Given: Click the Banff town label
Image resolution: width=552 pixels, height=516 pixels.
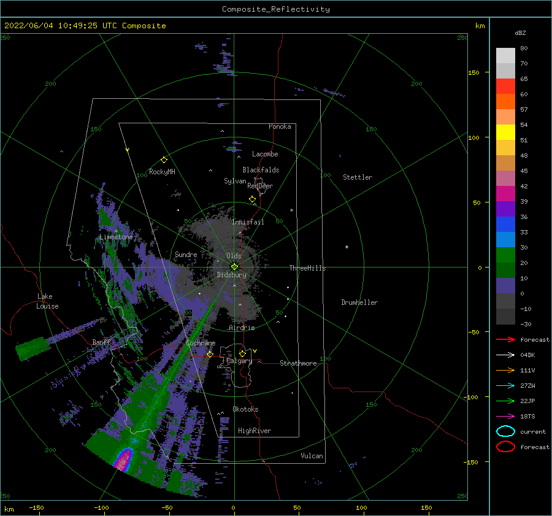Looking at the screenshot, I should coord(102,342).
